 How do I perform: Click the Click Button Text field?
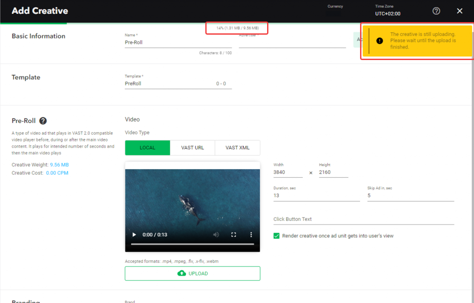[364, 219]
